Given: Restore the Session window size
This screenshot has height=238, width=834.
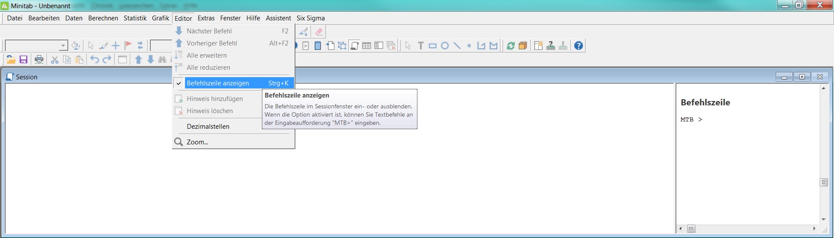Looking at the screenshot, I should point(802,77).
